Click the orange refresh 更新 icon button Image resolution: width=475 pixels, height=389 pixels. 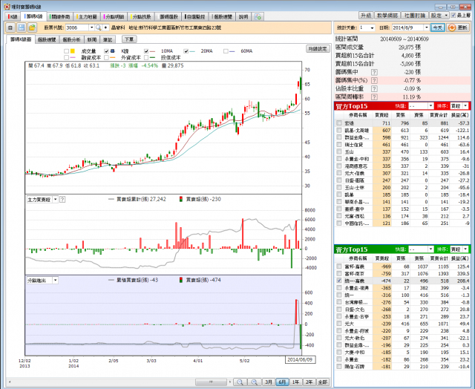(458, 27)
